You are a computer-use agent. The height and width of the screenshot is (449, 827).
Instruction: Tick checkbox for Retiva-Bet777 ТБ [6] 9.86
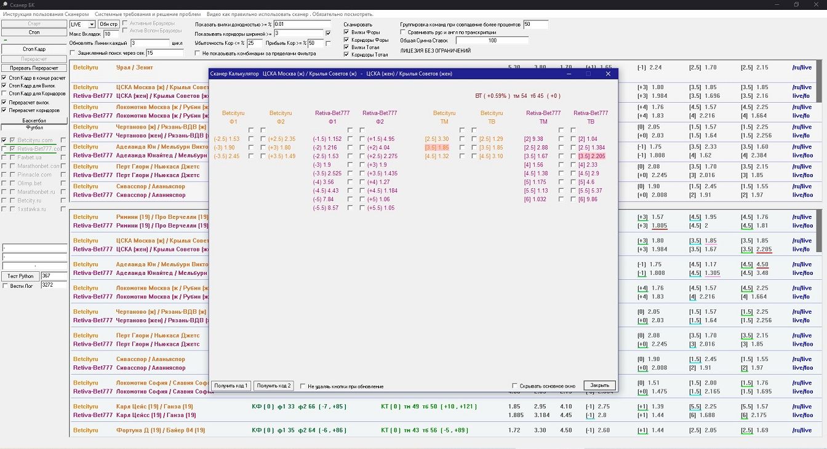[x=573, y=199]
